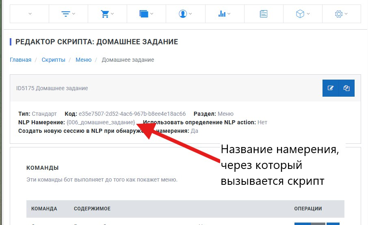Go to Главная breadcrumb link
This screenshot has height=225, width=368.
point(20,60)
